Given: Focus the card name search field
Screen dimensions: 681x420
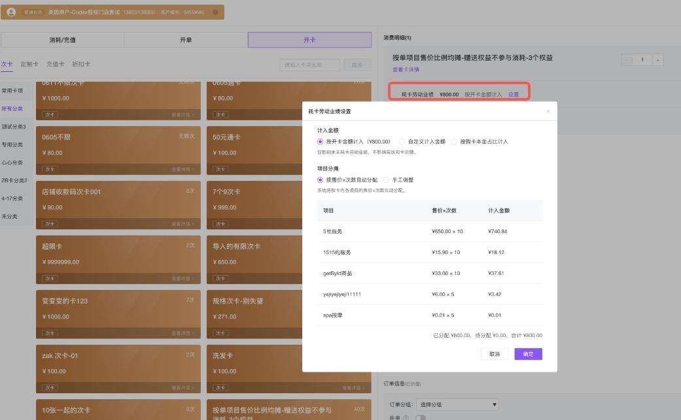Looking at the screenshot, I should (309, 65).
